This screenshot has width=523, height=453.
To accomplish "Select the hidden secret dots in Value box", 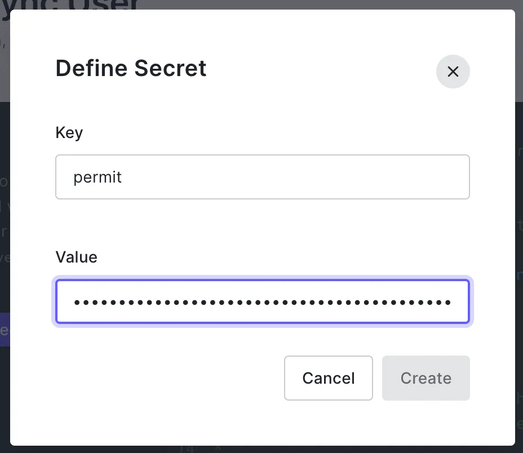I will [262, 301].
